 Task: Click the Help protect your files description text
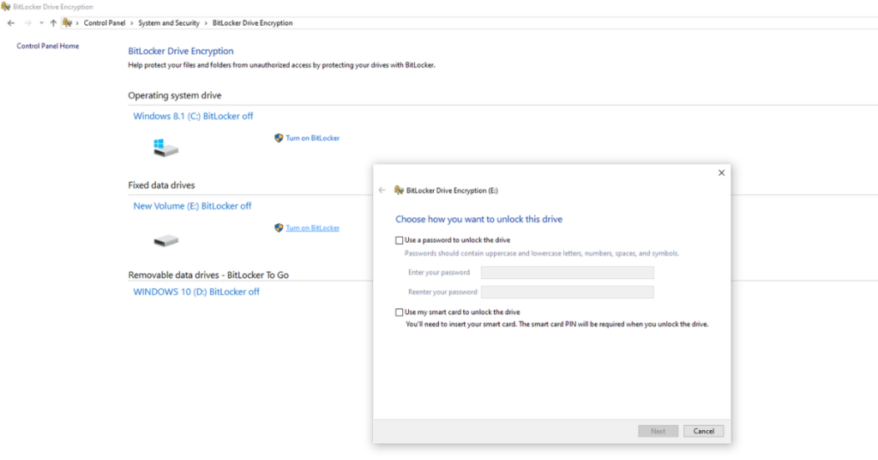[281, 65]
